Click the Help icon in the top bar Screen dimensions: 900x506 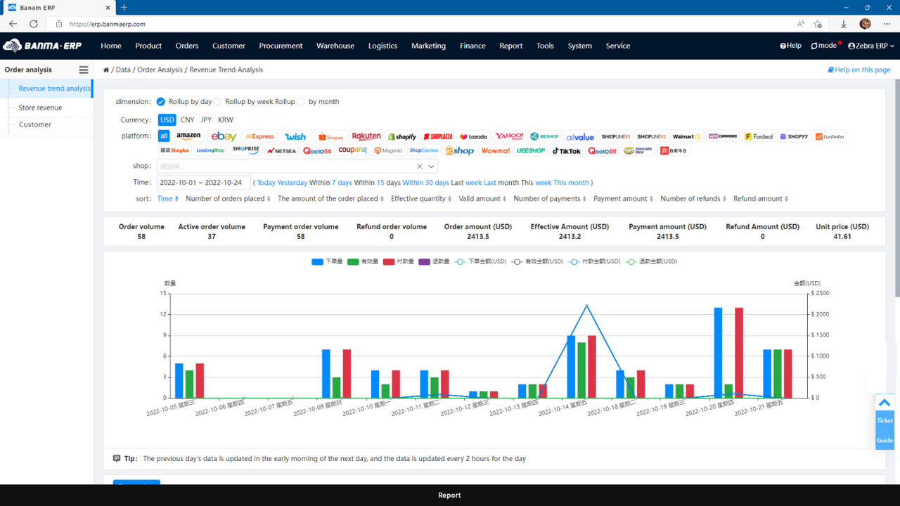[x=783, y=45]
